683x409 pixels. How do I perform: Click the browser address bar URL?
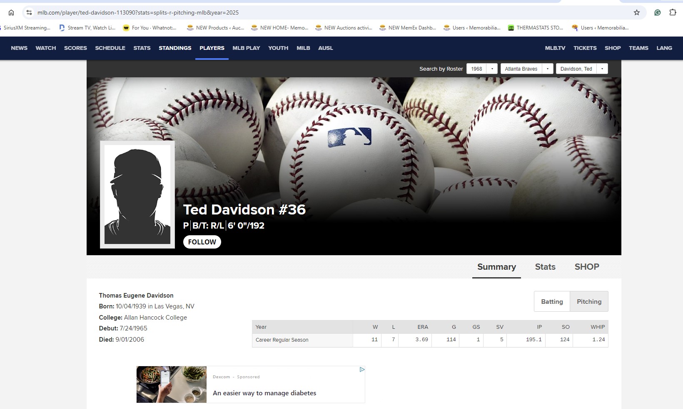pyautogui.click(x=138, y=12)
